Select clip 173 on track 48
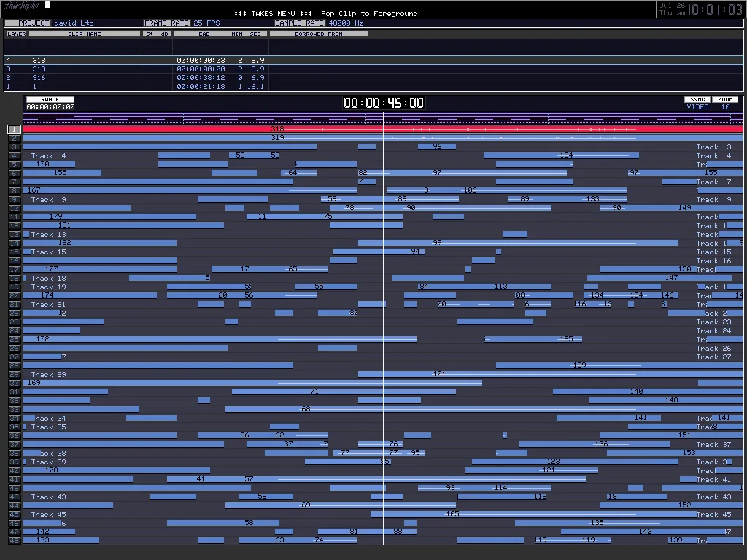This screenshot has width=747, height=560. (61, 540)
